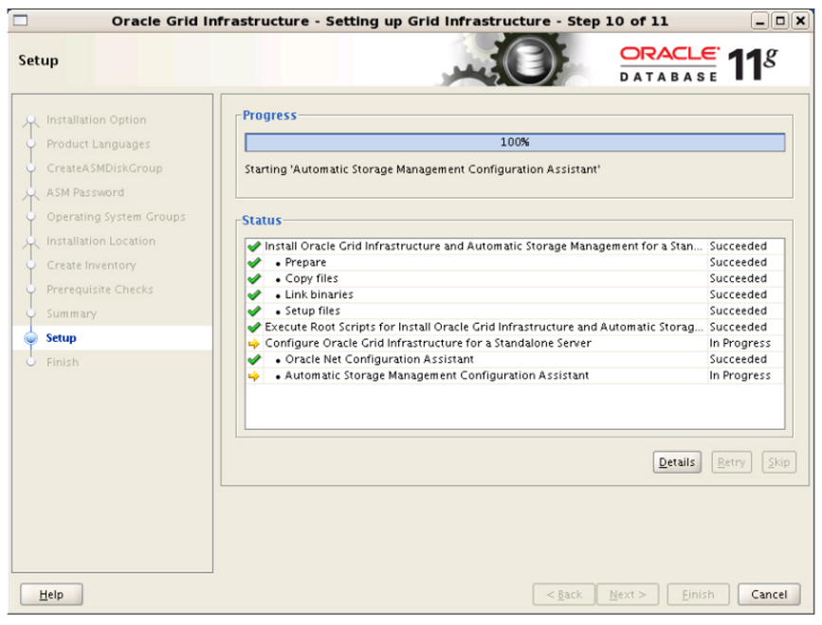The width and height of the screenshot is (822, 625).
Task: Select ASM Password step in sidebar
Action: pos(85,192)
